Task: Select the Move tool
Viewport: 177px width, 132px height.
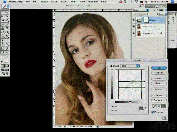Action: [x=7, y=12]
